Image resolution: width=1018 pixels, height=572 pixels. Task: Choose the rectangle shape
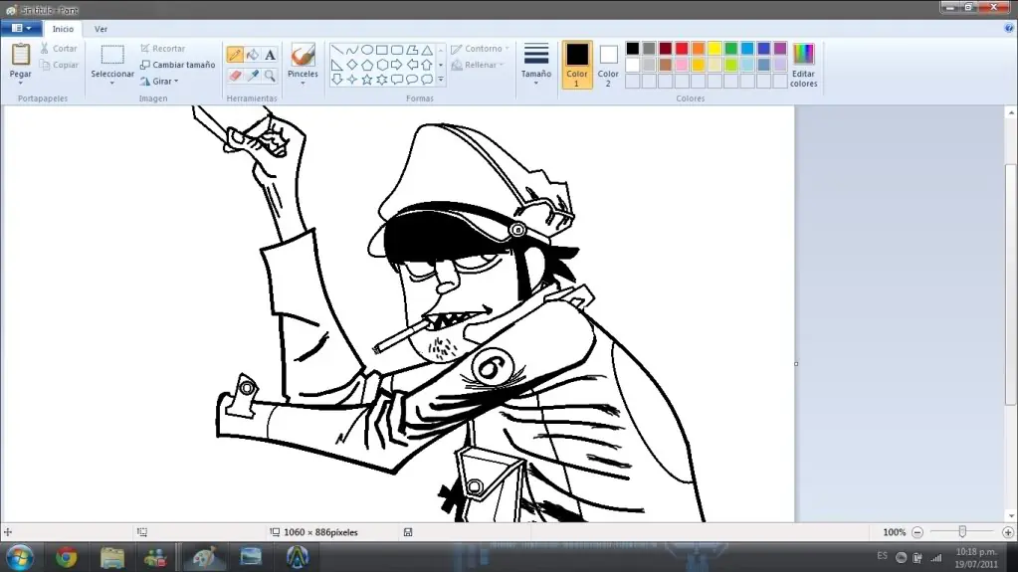pos(382,50)
